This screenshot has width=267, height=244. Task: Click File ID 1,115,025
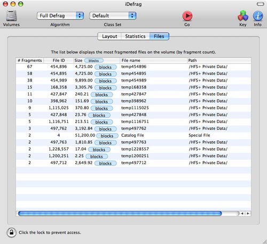coord(59,108)
